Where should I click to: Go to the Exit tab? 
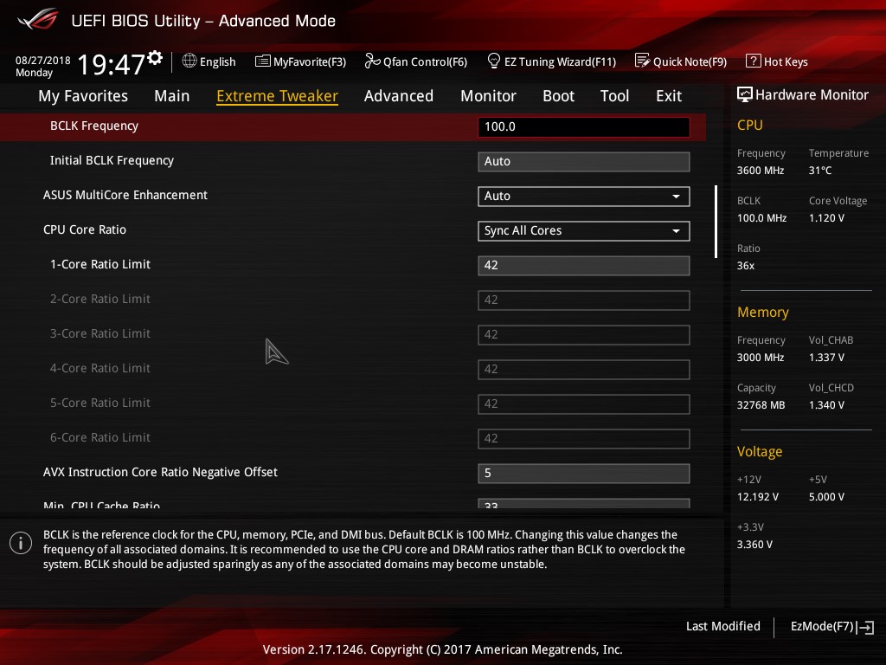tap(669, 96)
